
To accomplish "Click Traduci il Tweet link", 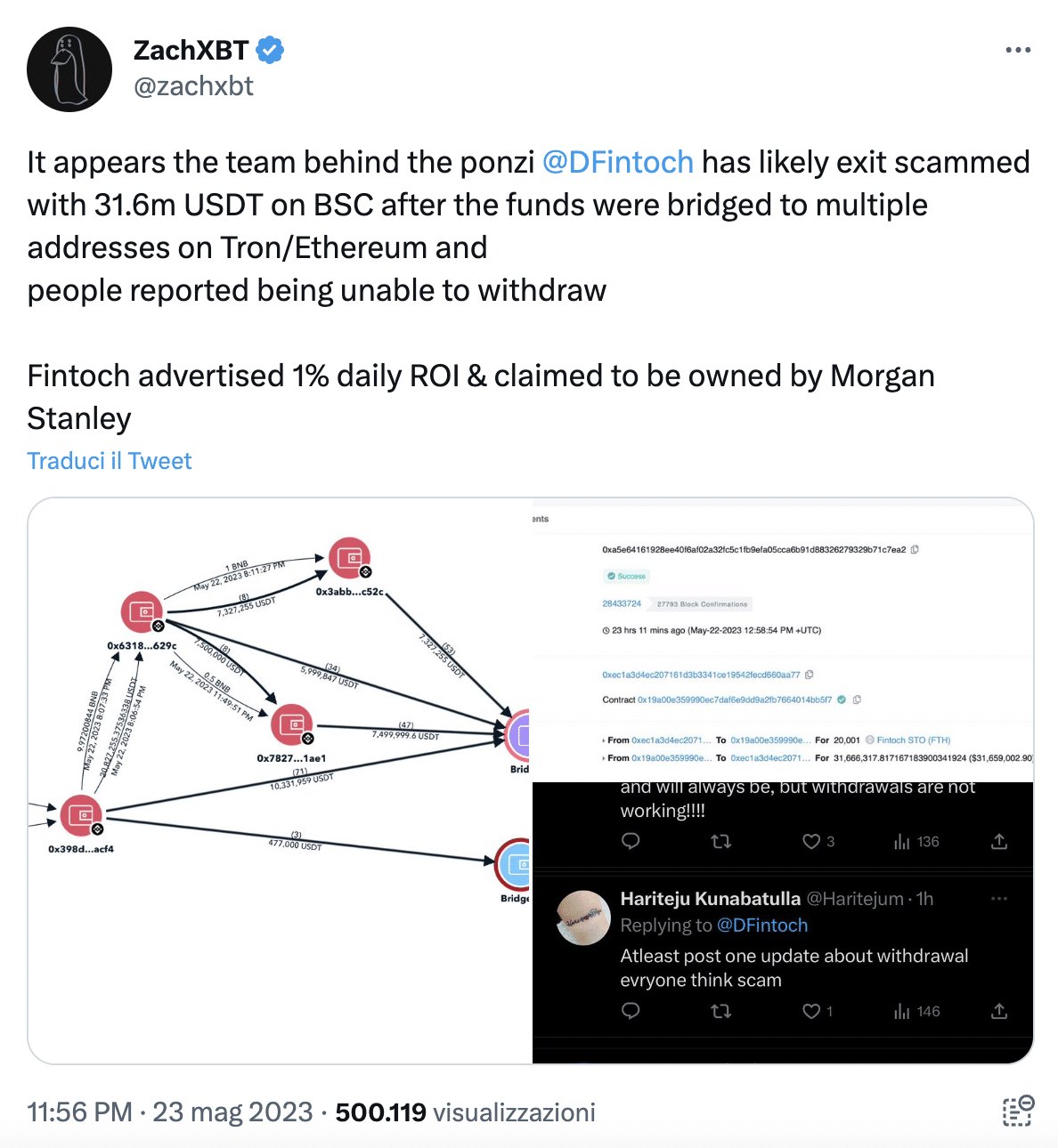I will (110, 461).
